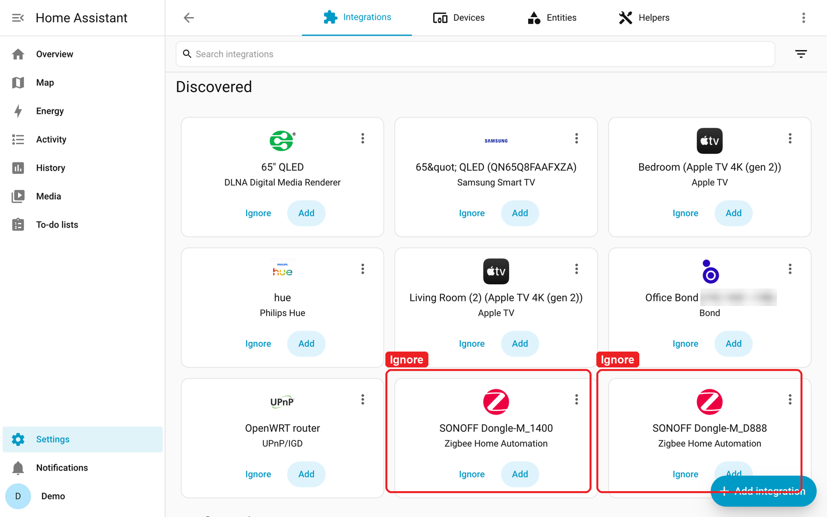Open To-do lists in the sidebar
The width and height of the screenshot is (827, 517).
[83, 225]
